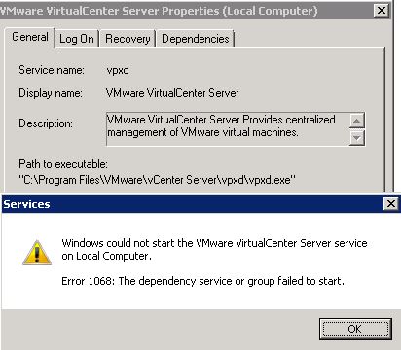
Task: Click the Description scrollbar up arrow
Action: point(357,121)
